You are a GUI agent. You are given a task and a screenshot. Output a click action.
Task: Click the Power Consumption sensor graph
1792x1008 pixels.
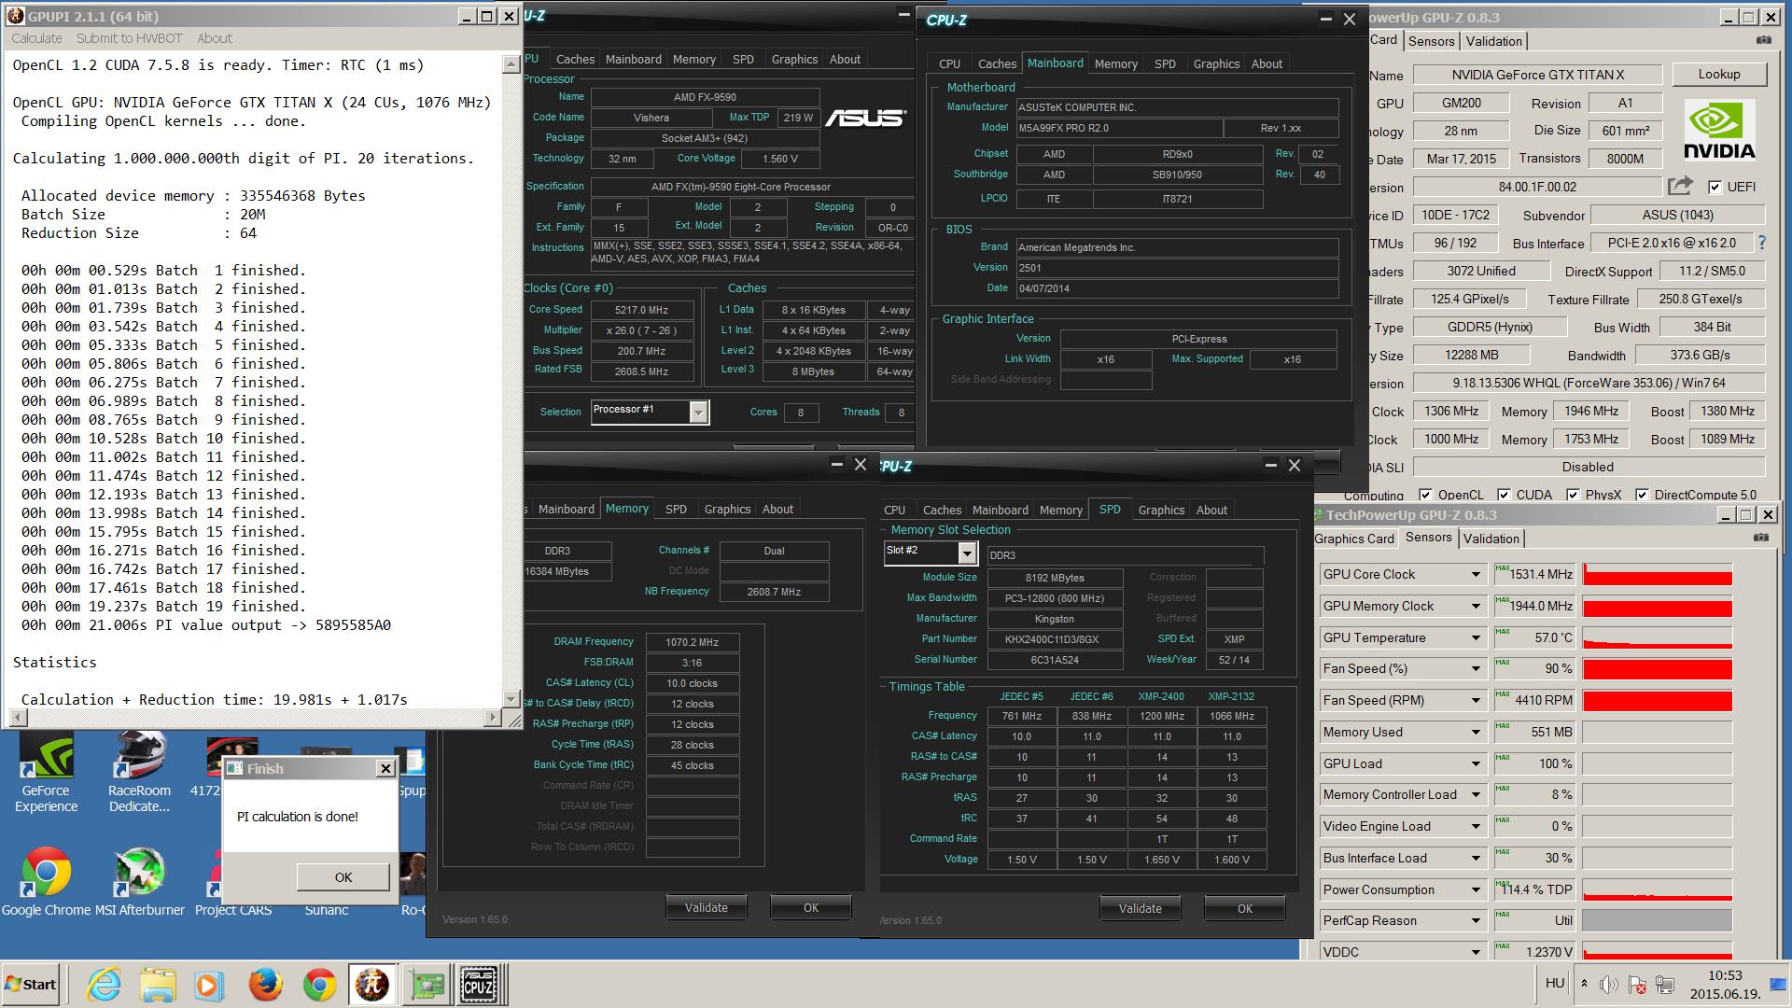coord(1658,890)
